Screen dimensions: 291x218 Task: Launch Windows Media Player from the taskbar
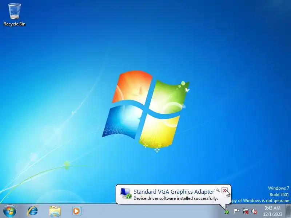point(77,211)
